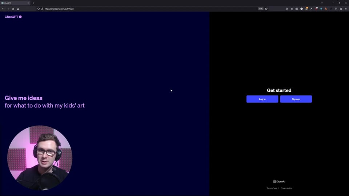Click the dark extension icon beside orange 'b'
This screenshot has width=349, height=196.
pyautogui.click(x=331, y=9)
